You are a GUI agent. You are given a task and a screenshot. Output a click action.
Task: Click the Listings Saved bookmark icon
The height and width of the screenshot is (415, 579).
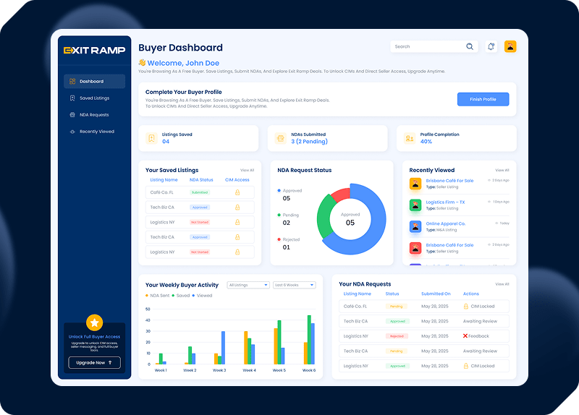coord(151,138)
